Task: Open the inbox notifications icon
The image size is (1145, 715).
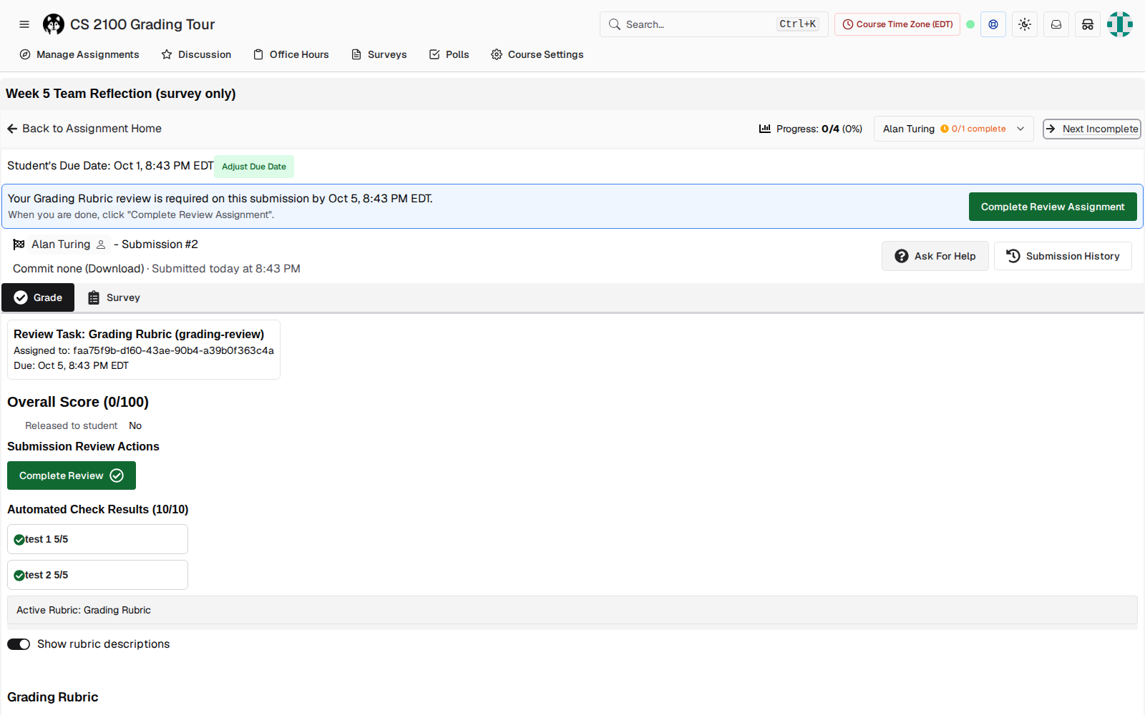Action: tap(1056, 24)
